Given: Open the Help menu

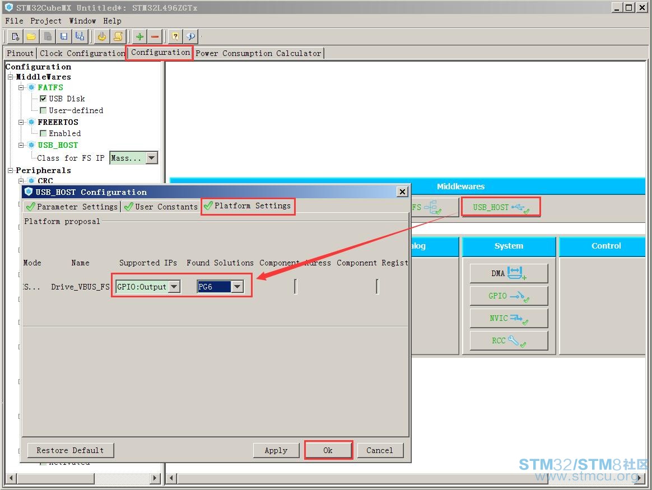Looking at the screenshot, I should tap(112, 21).
